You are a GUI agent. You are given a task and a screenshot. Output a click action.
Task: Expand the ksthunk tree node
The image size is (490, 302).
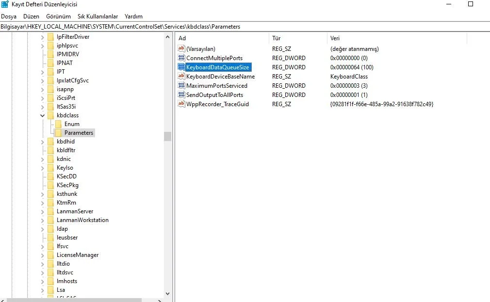click(43, 194)
